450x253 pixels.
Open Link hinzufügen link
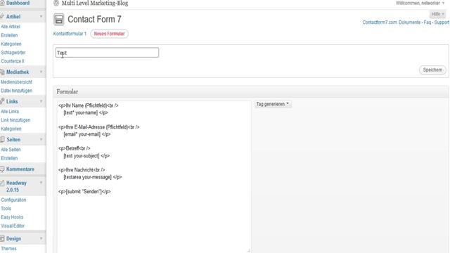point(15,120)
